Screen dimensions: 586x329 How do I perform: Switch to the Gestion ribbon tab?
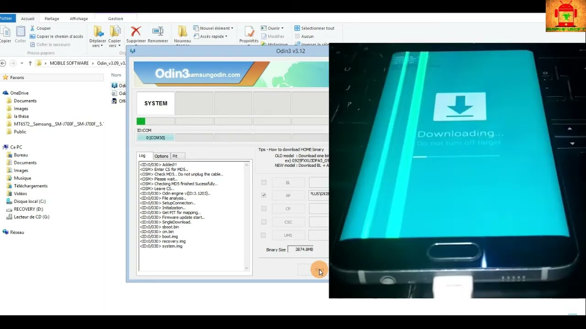(x=115, y=19)
